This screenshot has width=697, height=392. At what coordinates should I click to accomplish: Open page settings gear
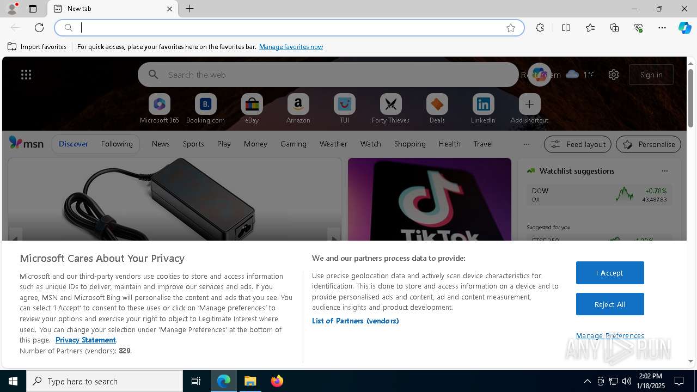click(x=614, y=75)
